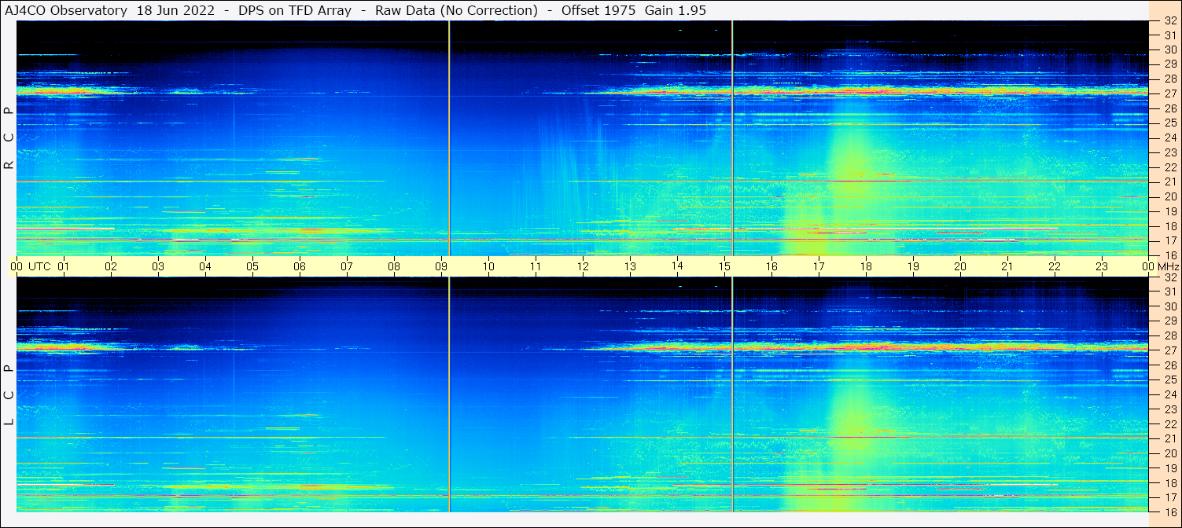Click the "20" hour label on time axis
Screen dimensions: 1182x528
[x=960, y=266]
